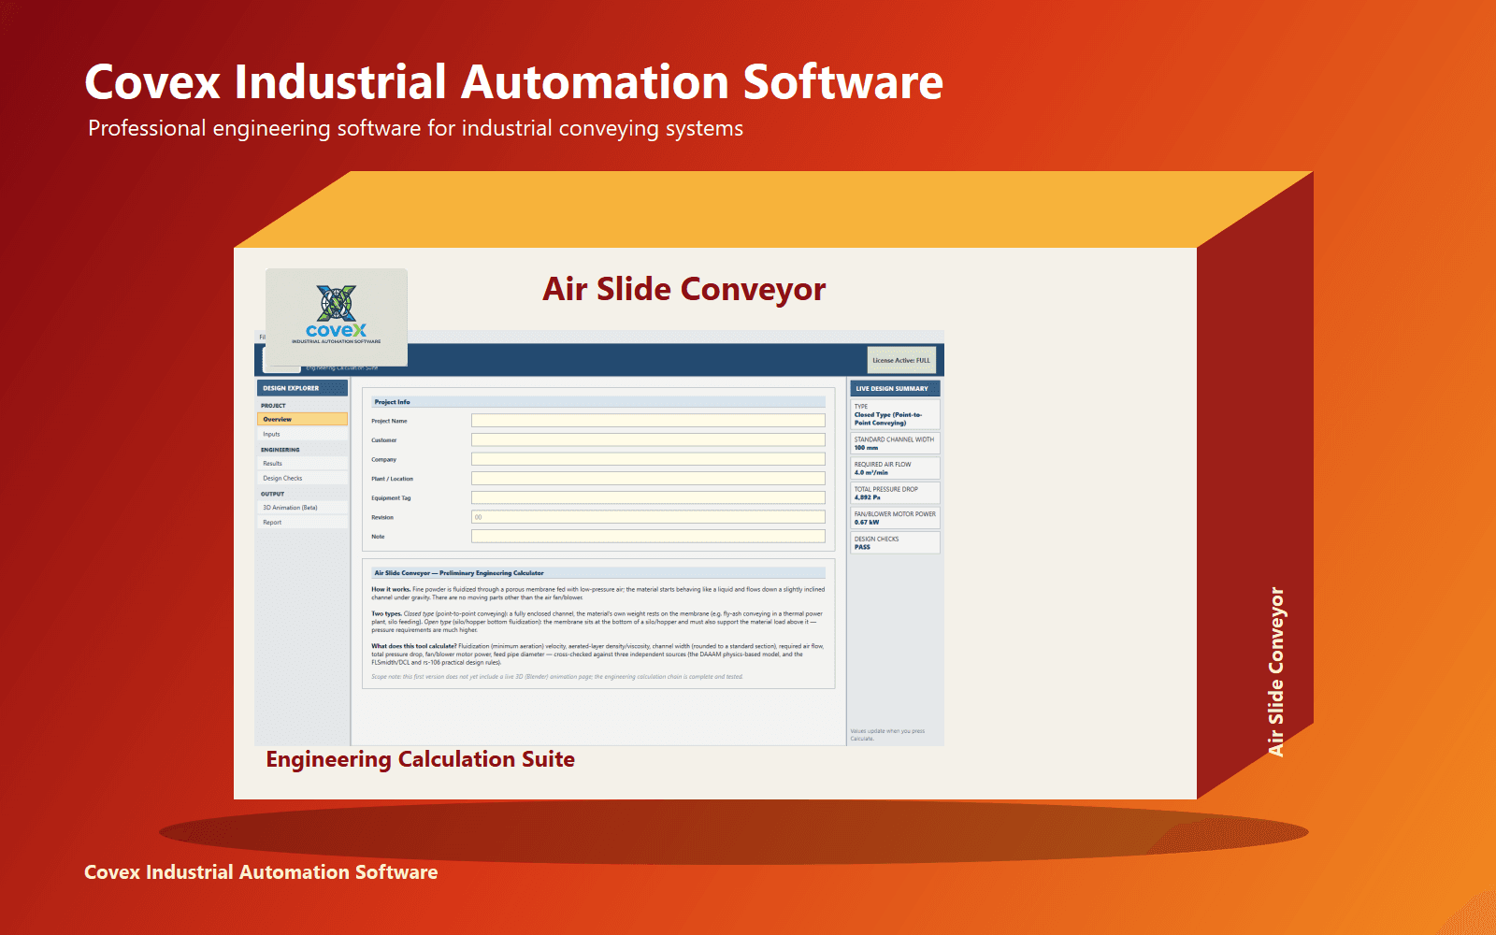Screen dimensions: 1496x935
Task: Select the Type summary card
Action: pyautogui.click(x=895, y=415)
